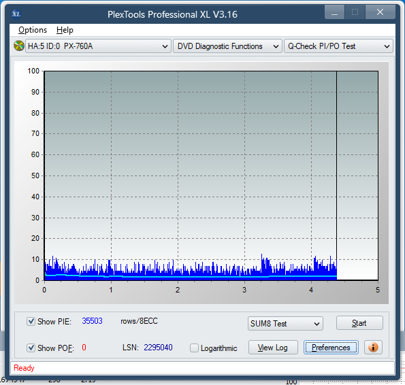Click the Ready status text
The image size is (405, 385).
(x=24, y=368)
